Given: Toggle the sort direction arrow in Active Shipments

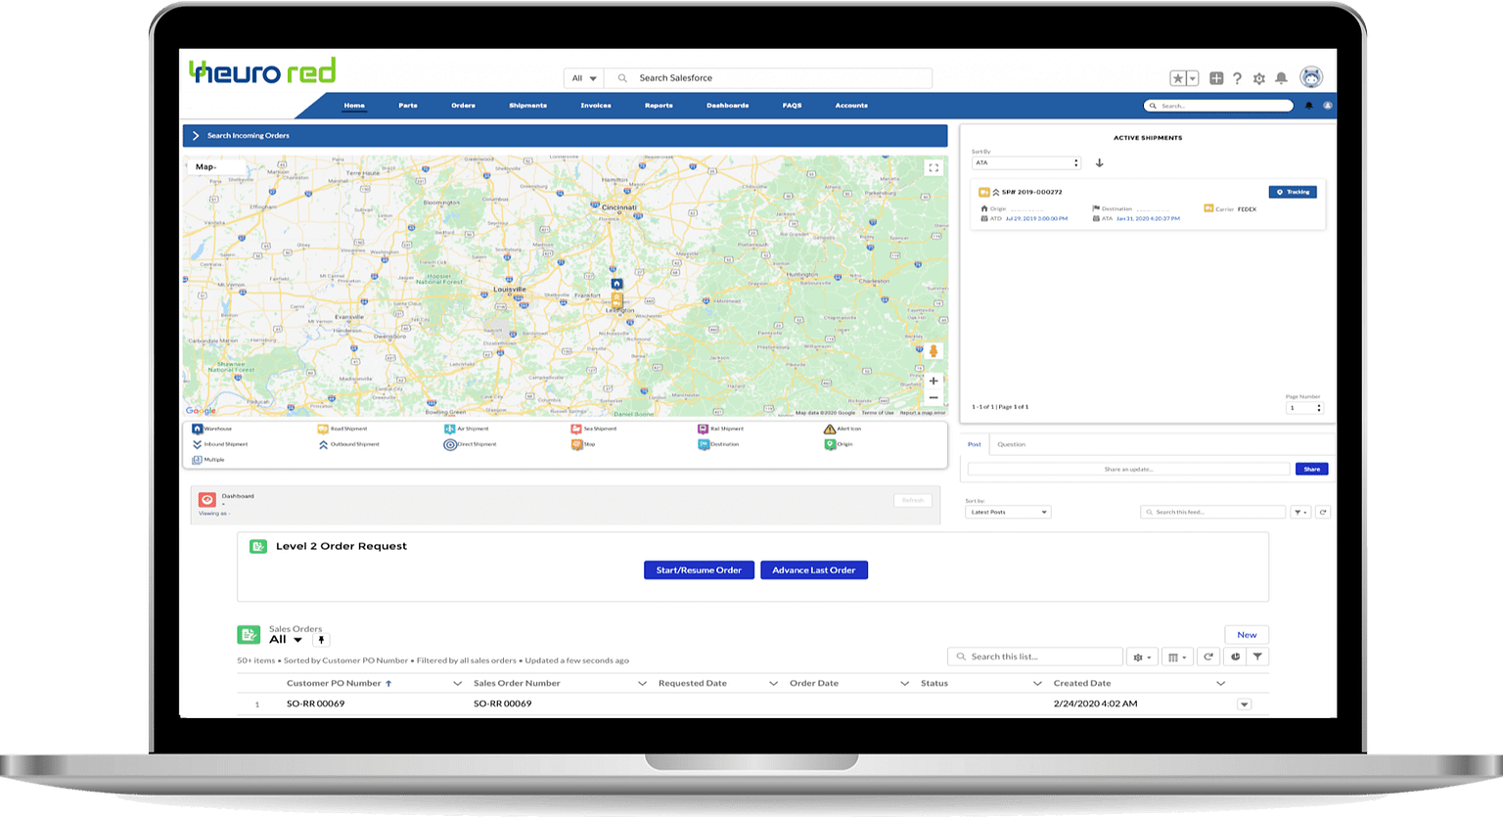Looking at the screenshot, I should click(1099, 162).
